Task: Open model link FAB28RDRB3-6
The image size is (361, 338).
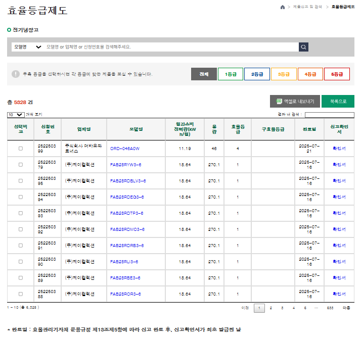Action: coord(127,246)
